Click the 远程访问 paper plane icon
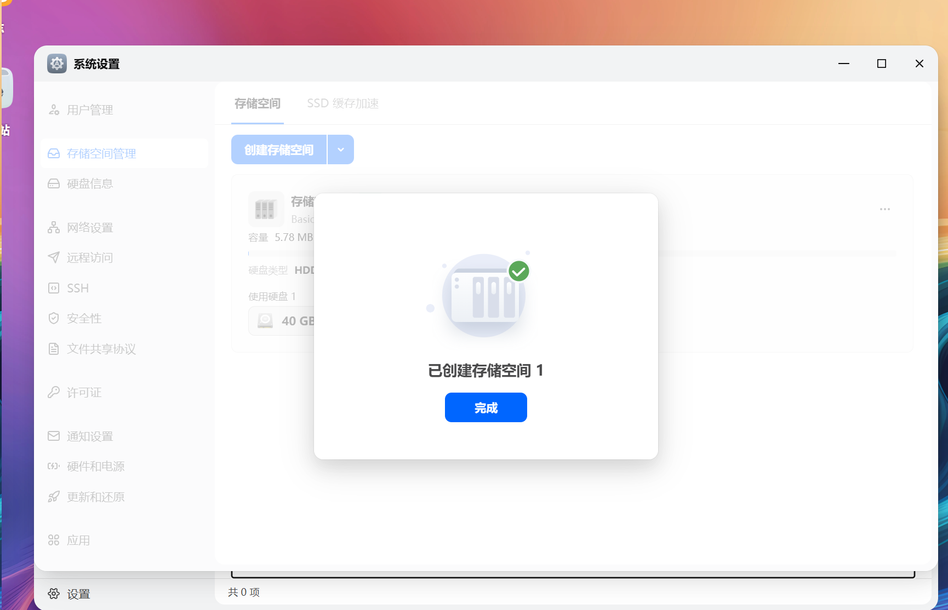 pyautogui.click(x=54, y=258)
